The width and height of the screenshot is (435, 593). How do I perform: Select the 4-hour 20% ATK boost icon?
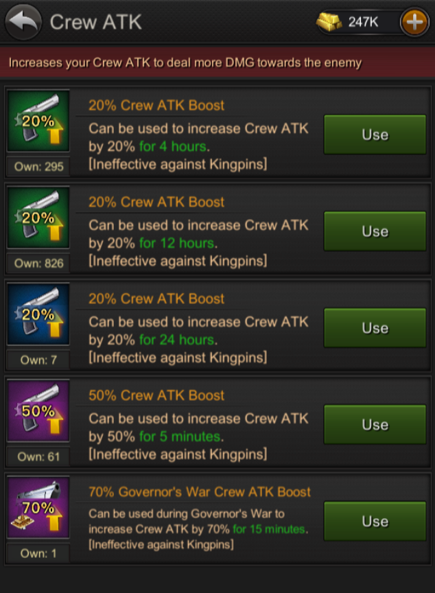pos(38,121)
